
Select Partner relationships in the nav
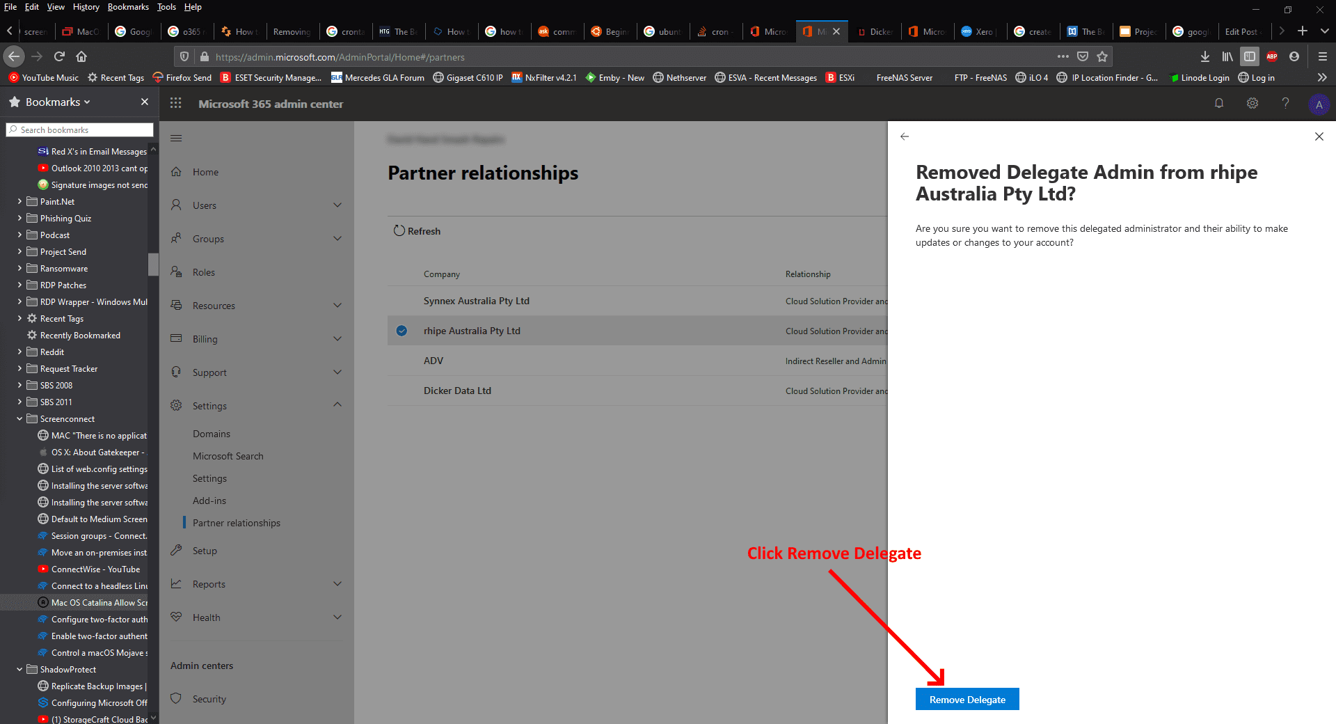pyautogui.click(x=237, y=523)
